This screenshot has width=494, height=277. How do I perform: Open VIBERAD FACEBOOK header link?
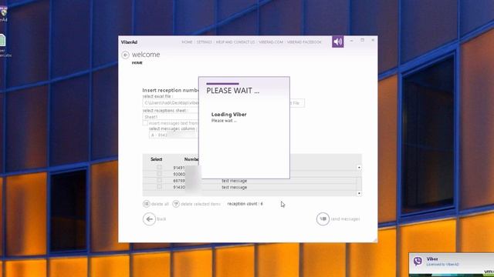click(304, 42)
